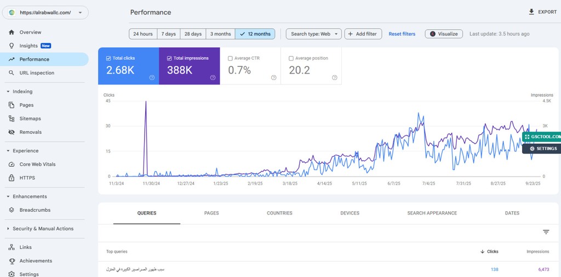The image size is (561, 277).
Task: Switch to the Countries tab
Action: (279, 213)
